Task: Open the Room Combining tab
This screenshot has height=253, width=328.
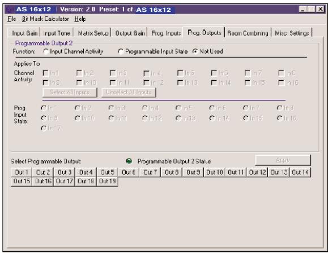Action: tap(248, 33)
